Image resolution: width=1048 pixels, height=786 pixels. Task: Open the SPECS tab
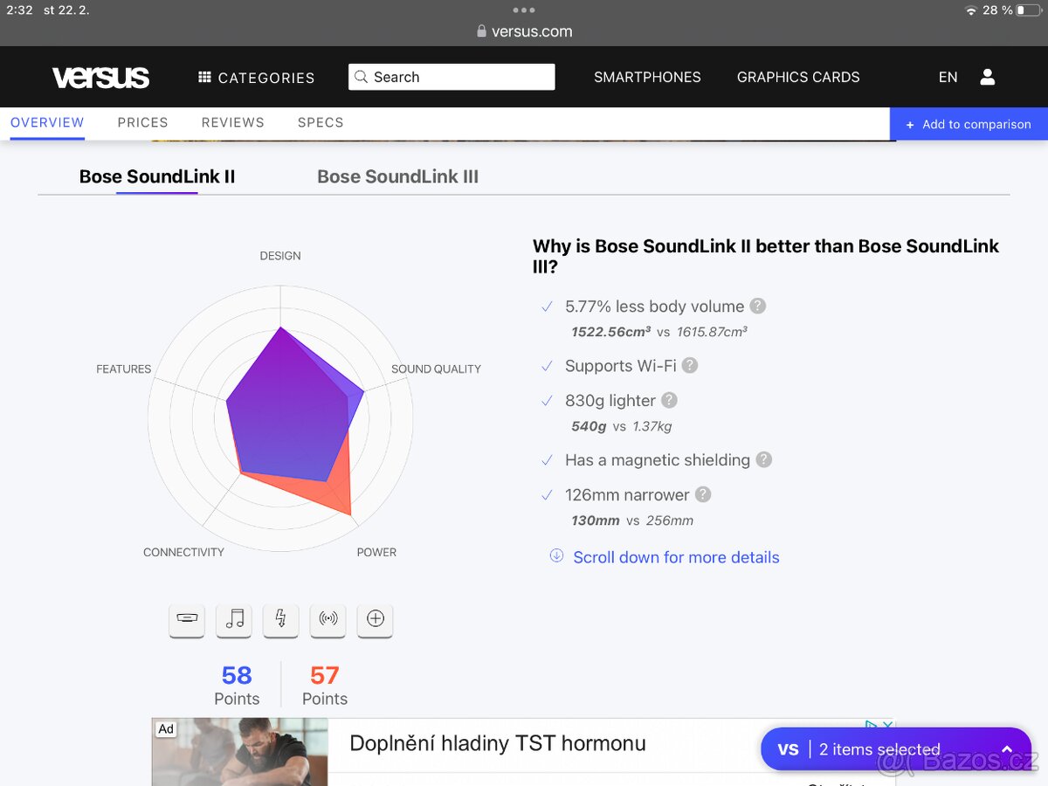pos(320,122)
